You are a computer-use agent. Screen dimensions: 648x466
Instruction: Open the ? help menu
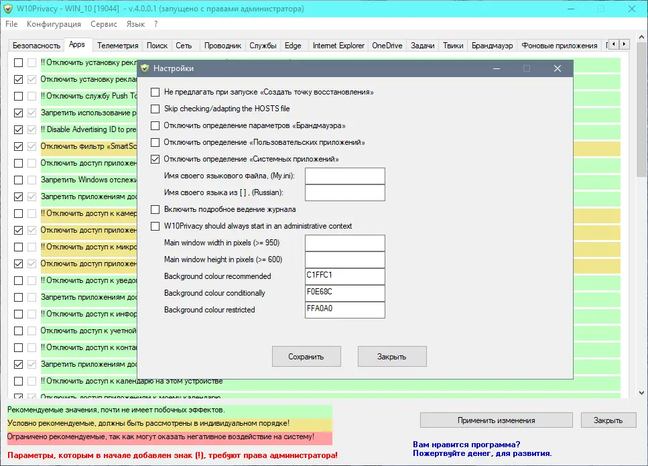155,24
